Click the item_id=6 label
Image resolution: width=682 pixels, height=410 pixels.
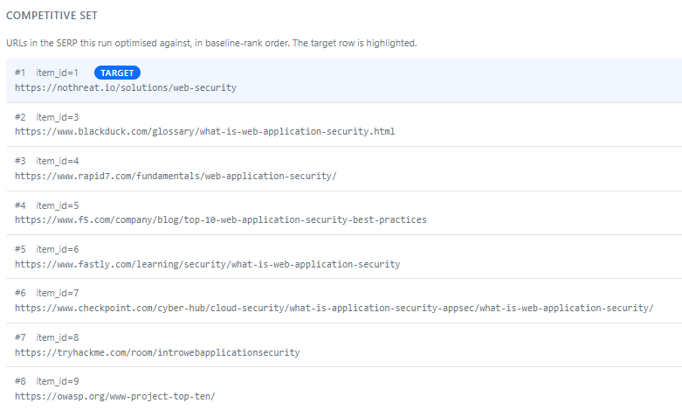(x=58, y=249)
